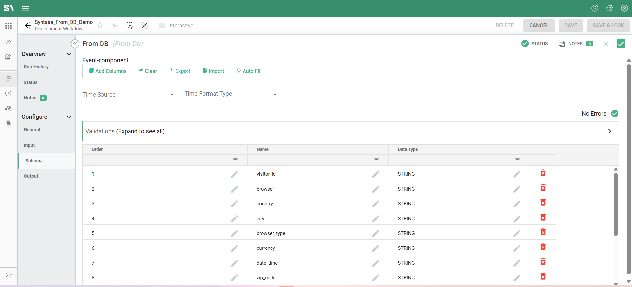Edit order of city row
The width and height of the screenshot is (632, 287).
pyautogui.click(x=234, y=219)
